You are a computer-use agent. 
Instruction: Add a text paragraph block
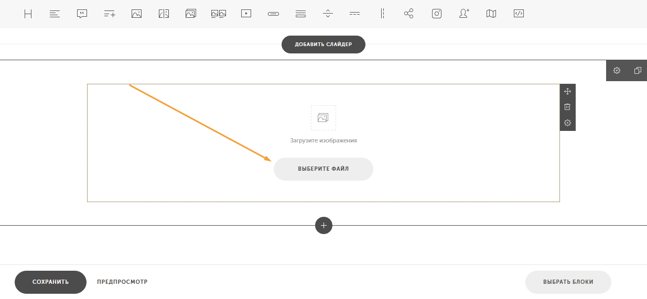tap(55, 14)
